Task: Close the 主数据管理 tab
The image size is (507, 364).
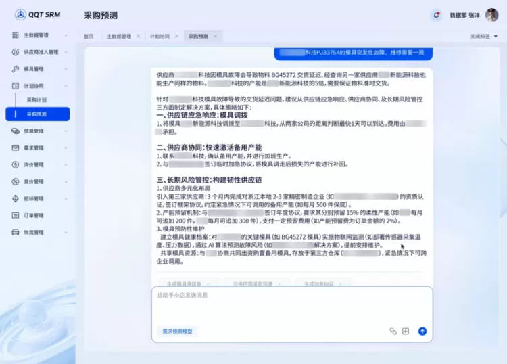Action: [x=138, y=36]
